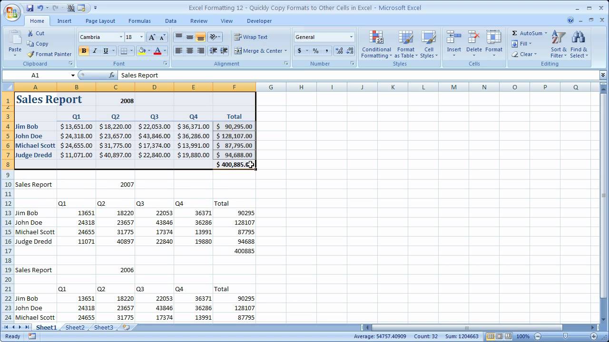Expand Merge & Center dropdown arrow

(285, 51)
